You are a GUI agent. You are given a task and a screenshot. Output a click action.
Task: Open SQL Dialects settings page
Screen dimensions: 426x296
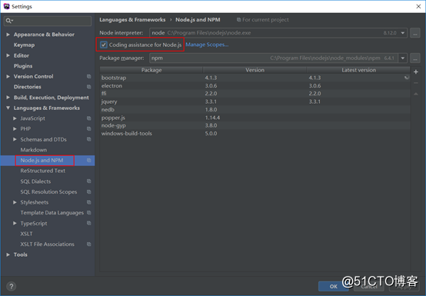pos(35,181)
